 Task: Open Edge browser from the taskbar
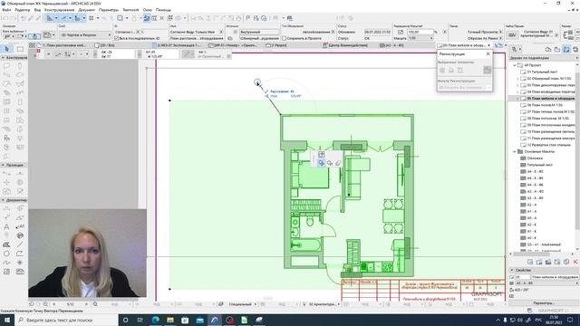click(155, 320)
